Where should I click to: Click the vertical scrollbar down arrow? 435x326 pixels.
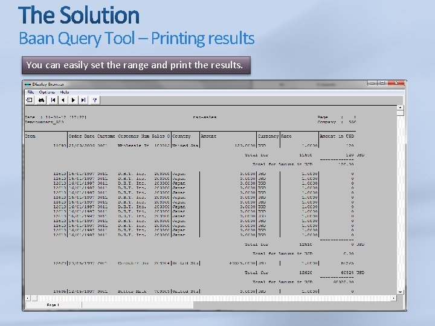click(401, 292)
